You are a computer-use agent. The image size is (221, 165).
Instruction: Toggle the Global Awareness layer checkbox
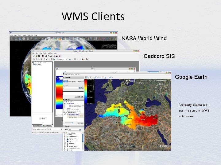[x=66, y=140]
